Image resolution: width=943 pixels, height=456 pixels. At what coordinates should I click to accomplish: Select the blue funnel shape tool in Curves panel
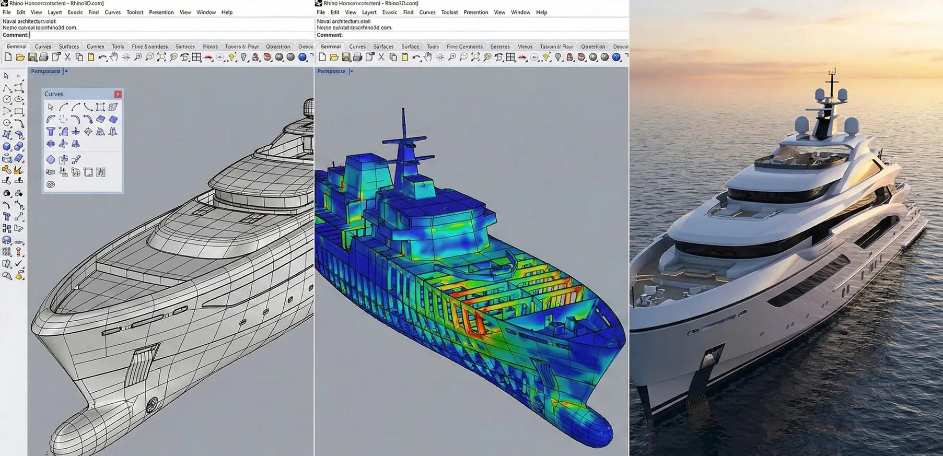point(51,132)
